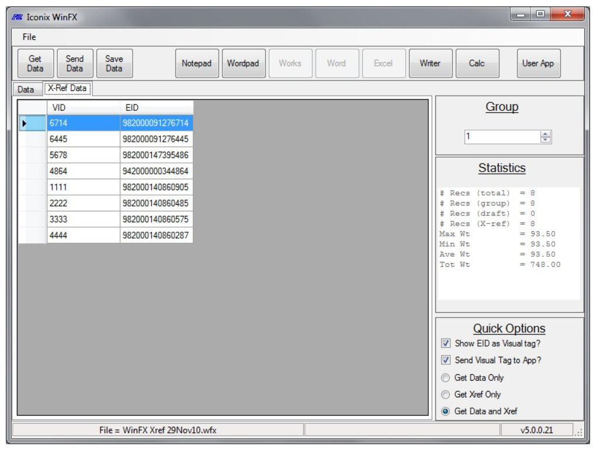The height and width of the screenshot is (450, 593).
Task: Maximize the Iconix WinFX window
Action: click(540, 15)
